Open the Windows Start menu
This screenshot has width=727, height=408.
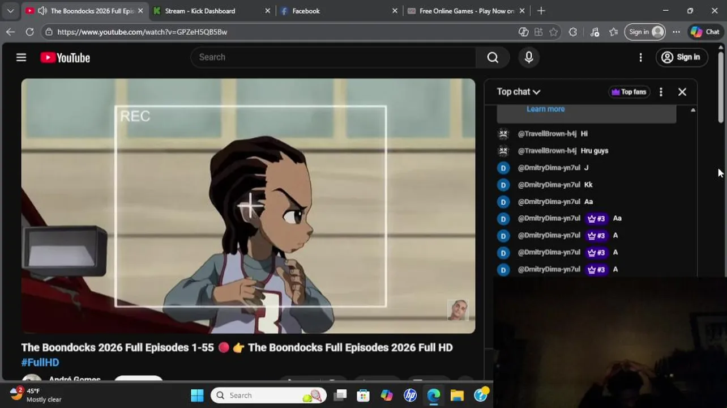pos(197,396)
